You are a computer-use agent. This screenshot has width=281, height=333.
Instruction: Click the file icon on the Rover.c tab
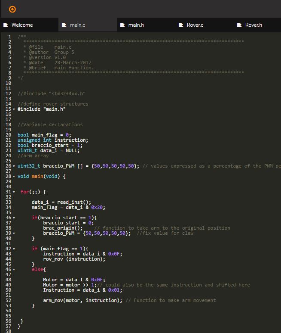point(181,25)
